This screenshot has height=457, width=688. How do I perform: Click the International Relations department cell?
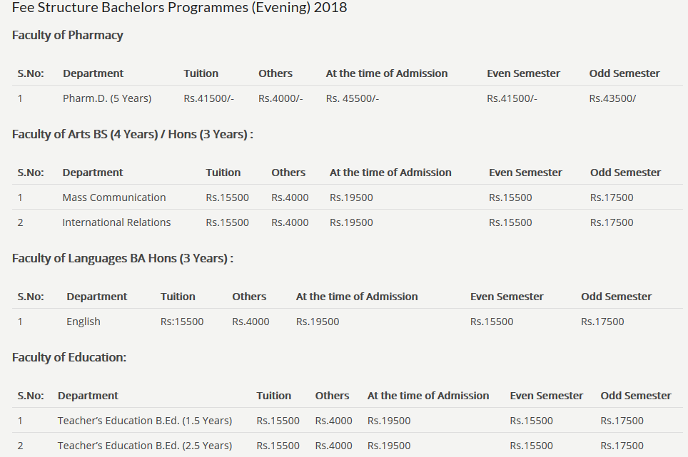(x=116, y=222)
